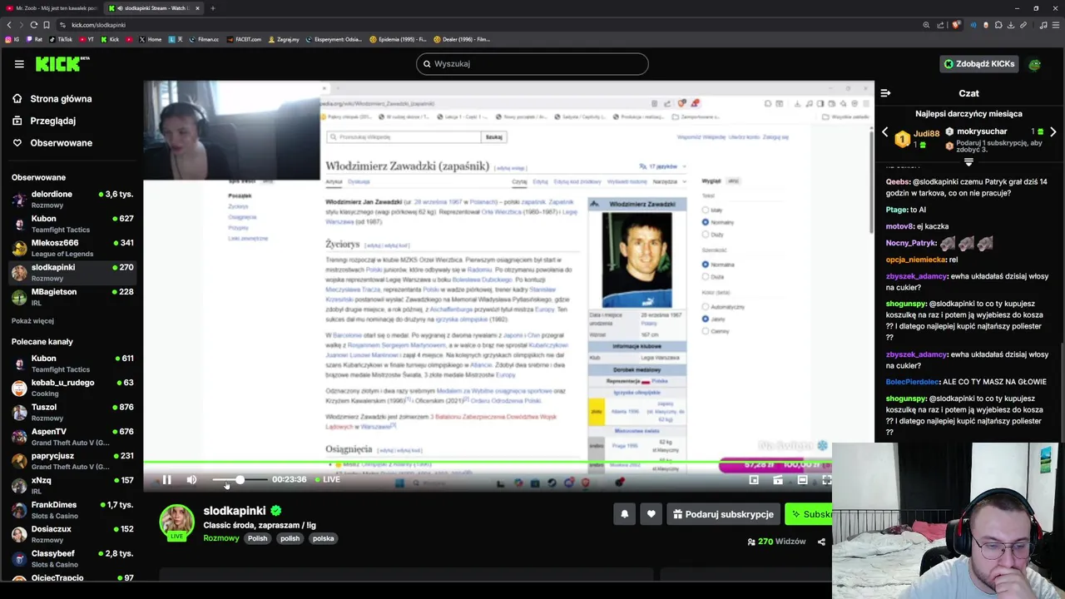Open browser main menu icon
The width and height of the screenshot is (1065, 599).
[1056, 25]
